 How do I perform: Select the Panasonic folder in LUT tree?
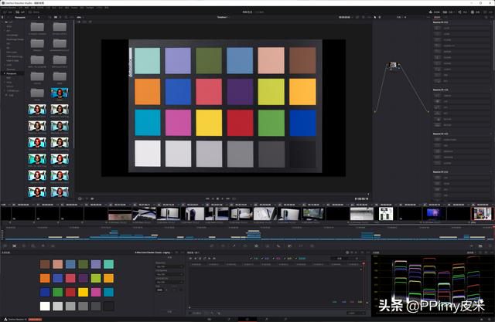click(12, 73)
